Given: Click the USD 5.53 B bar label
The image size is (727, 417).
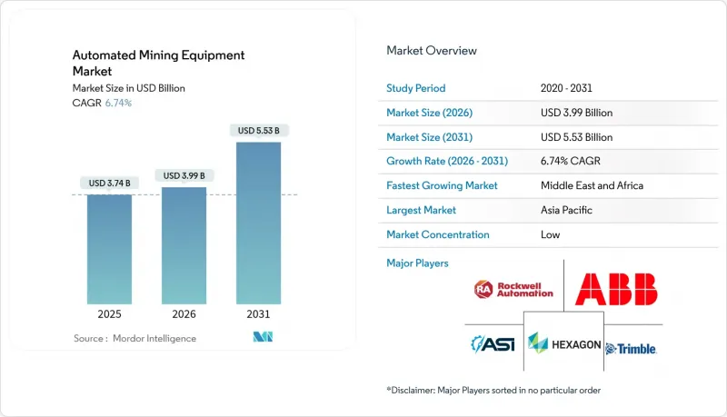Looking at the screenshot, I should (258, 131).
